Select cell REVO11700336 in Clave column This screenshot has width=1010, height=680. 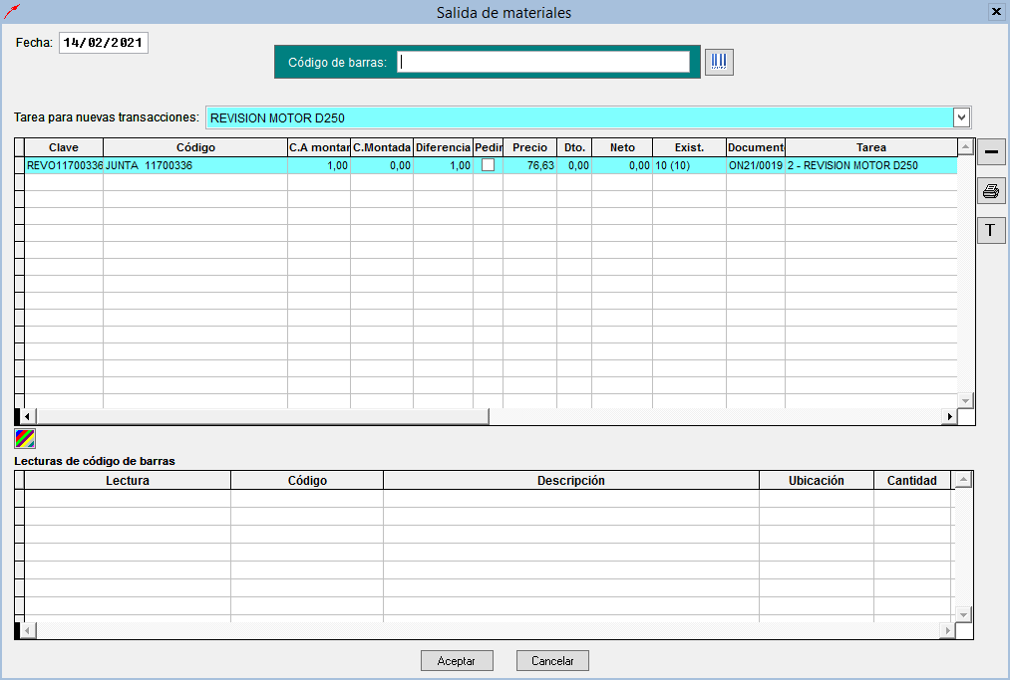(64, 165)
